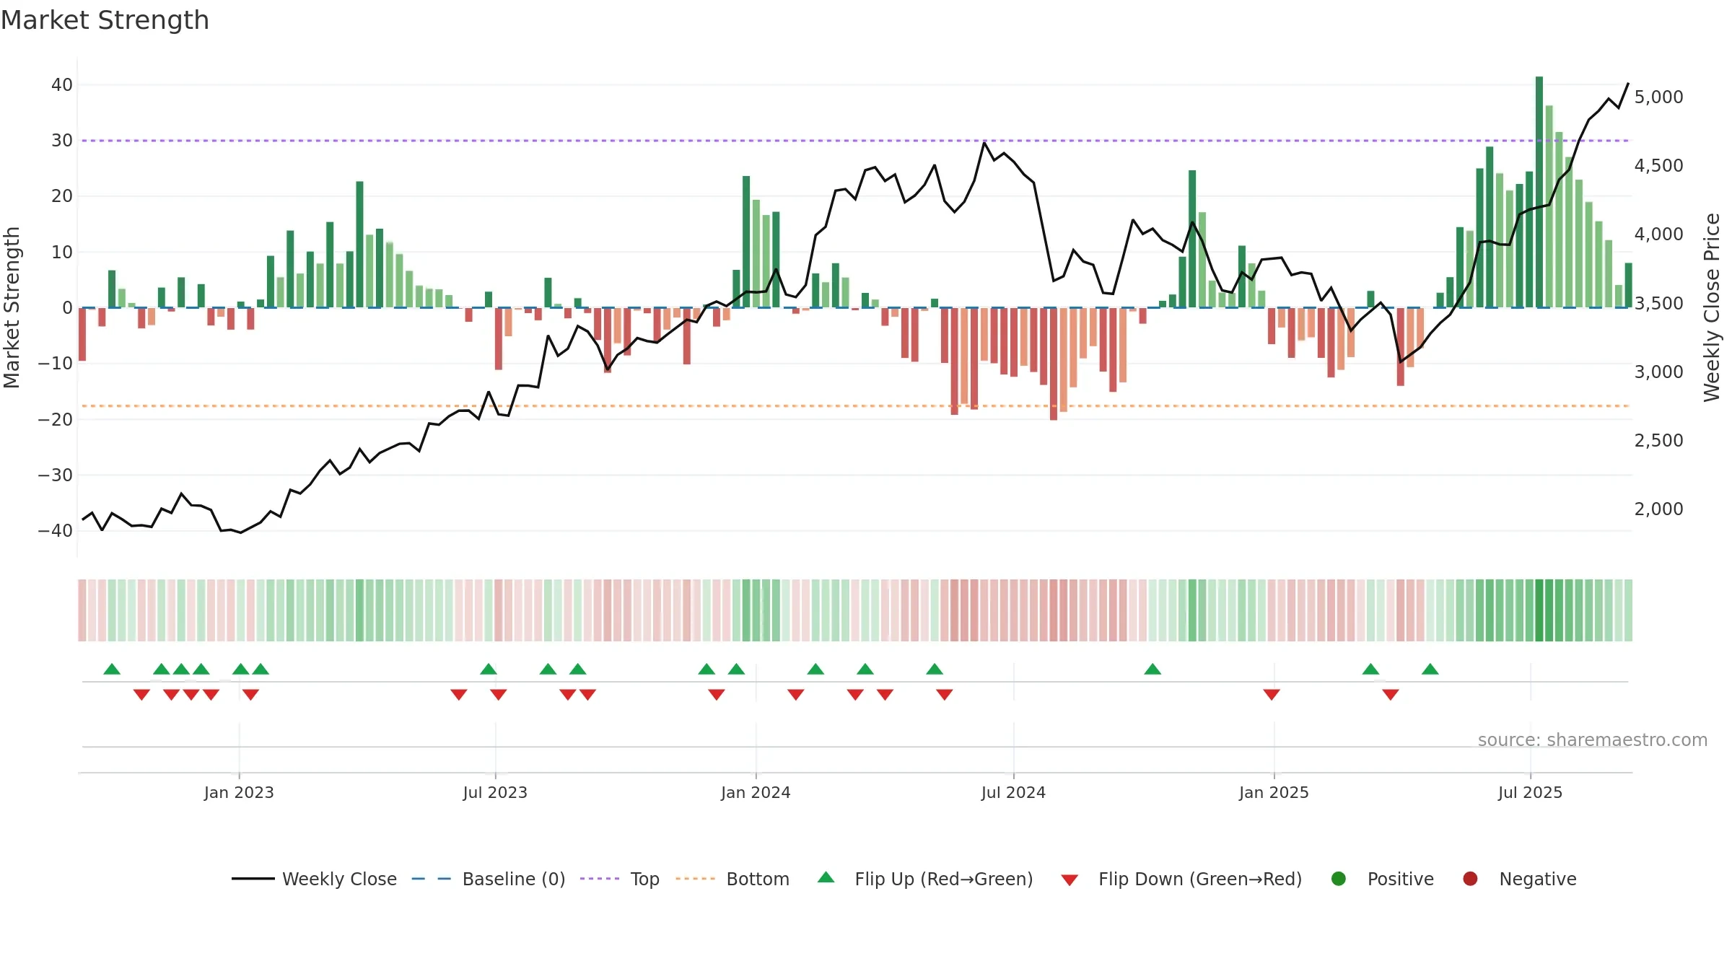
Task: Click the −20 strength axis tick
Action: pos(56,419)
